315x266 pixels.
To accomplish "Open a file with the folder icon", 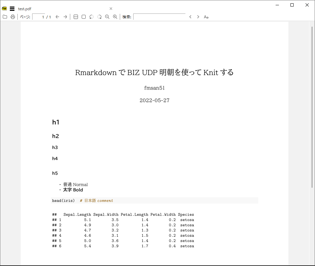I will tap(5, 17).
